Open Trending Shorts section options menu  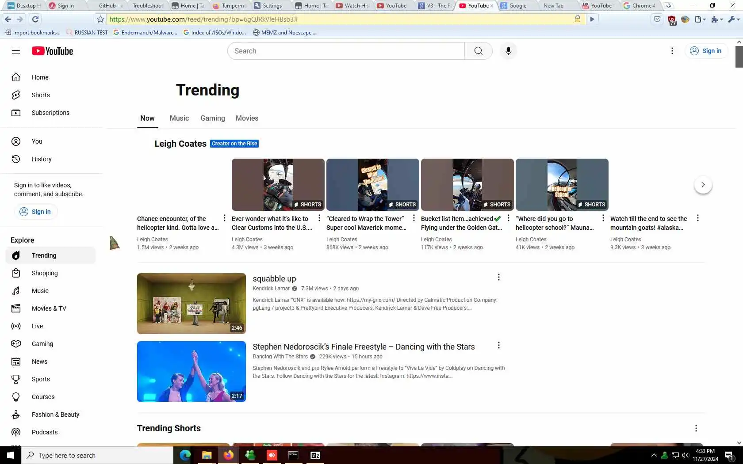696,428
